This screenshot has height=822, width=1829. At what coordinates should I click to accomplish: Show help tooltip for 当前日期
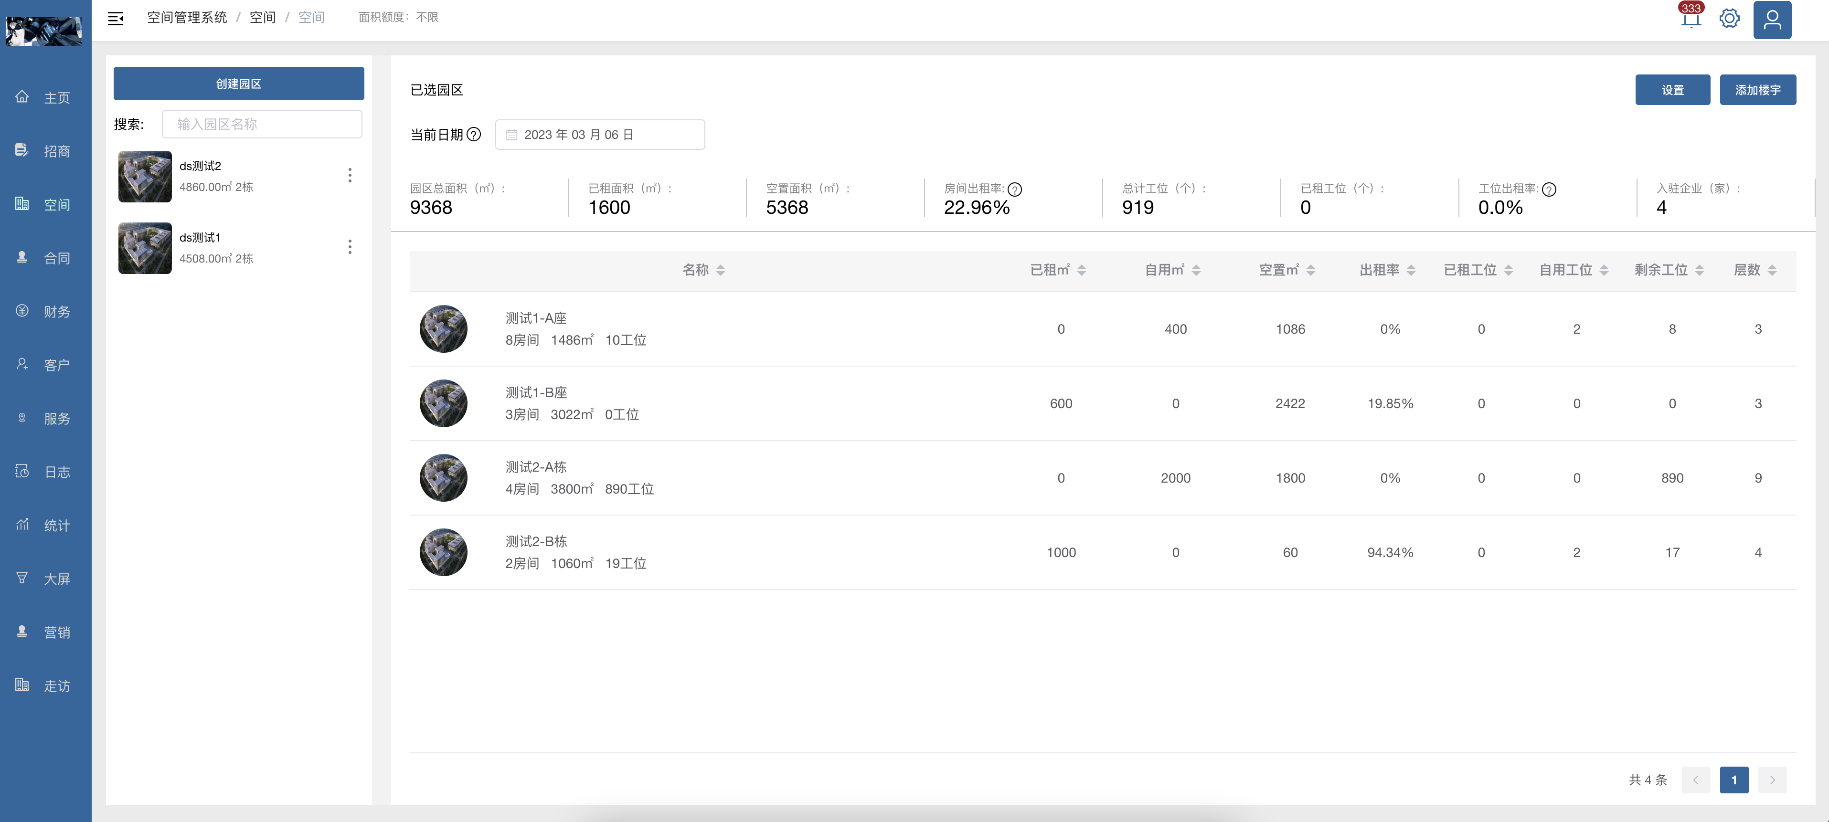point(474,134)
